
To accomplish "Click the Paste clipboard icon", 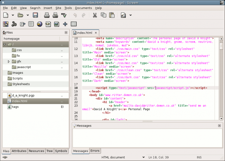I will 112,15.
